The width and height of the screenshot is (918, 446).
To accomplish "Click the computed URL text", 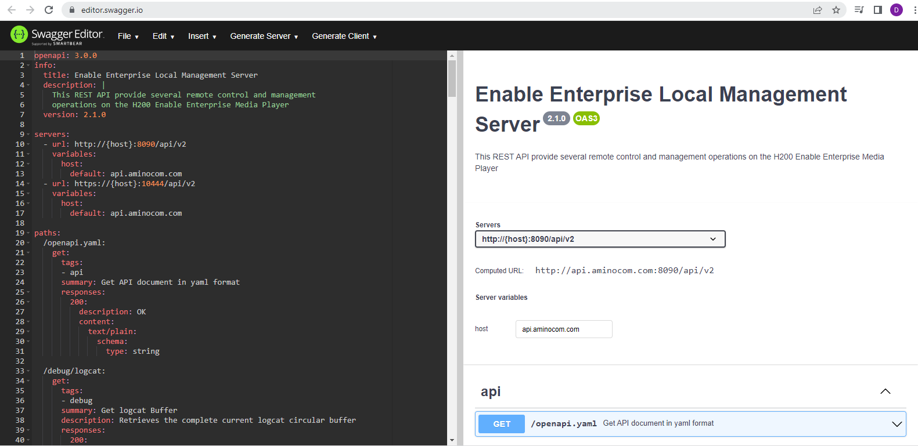I will click(624, 270).
